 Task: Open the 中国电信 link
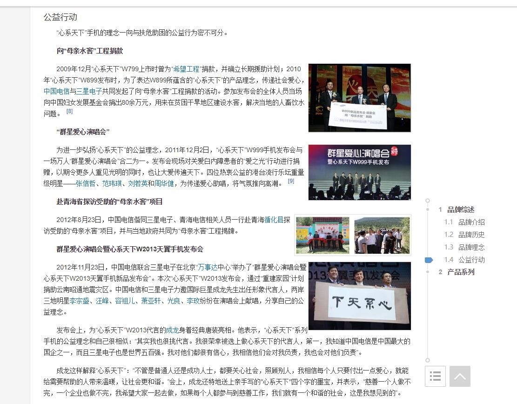pyautogui.click(x=56, y=91)
